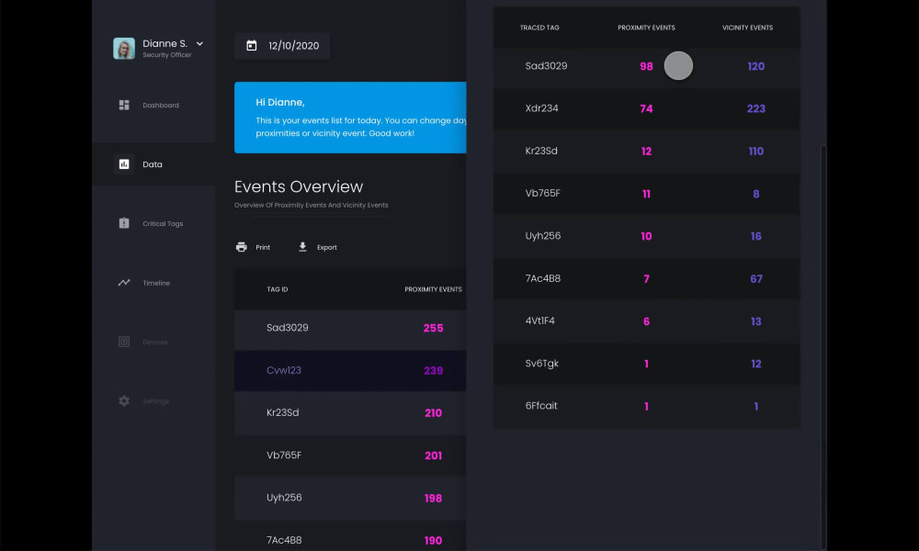Click the calendar icon beside the date
Screen dimensions: 919x551
[252, 45]
